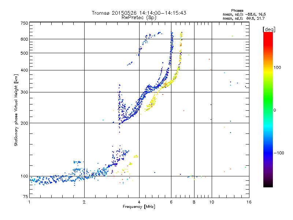Click the "600" height axis tick label

pos(24,39)
